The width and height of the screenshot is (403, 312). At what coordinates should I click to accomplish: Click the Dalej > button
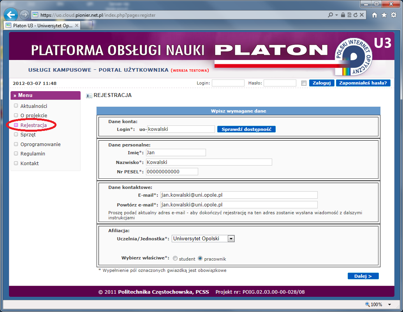pyautogui.click(x=363, y=276)
